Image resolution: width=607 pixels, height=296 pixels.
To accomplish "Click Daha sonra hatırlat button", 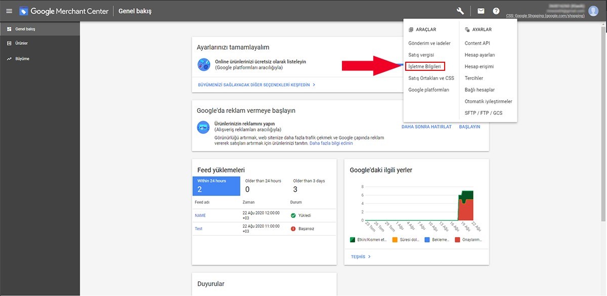I will [426, 126].
